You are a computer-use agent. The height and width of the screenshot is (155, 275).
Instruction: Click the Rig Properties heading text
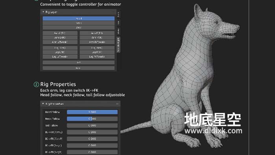pyautogui.click(x=58, y=84)
